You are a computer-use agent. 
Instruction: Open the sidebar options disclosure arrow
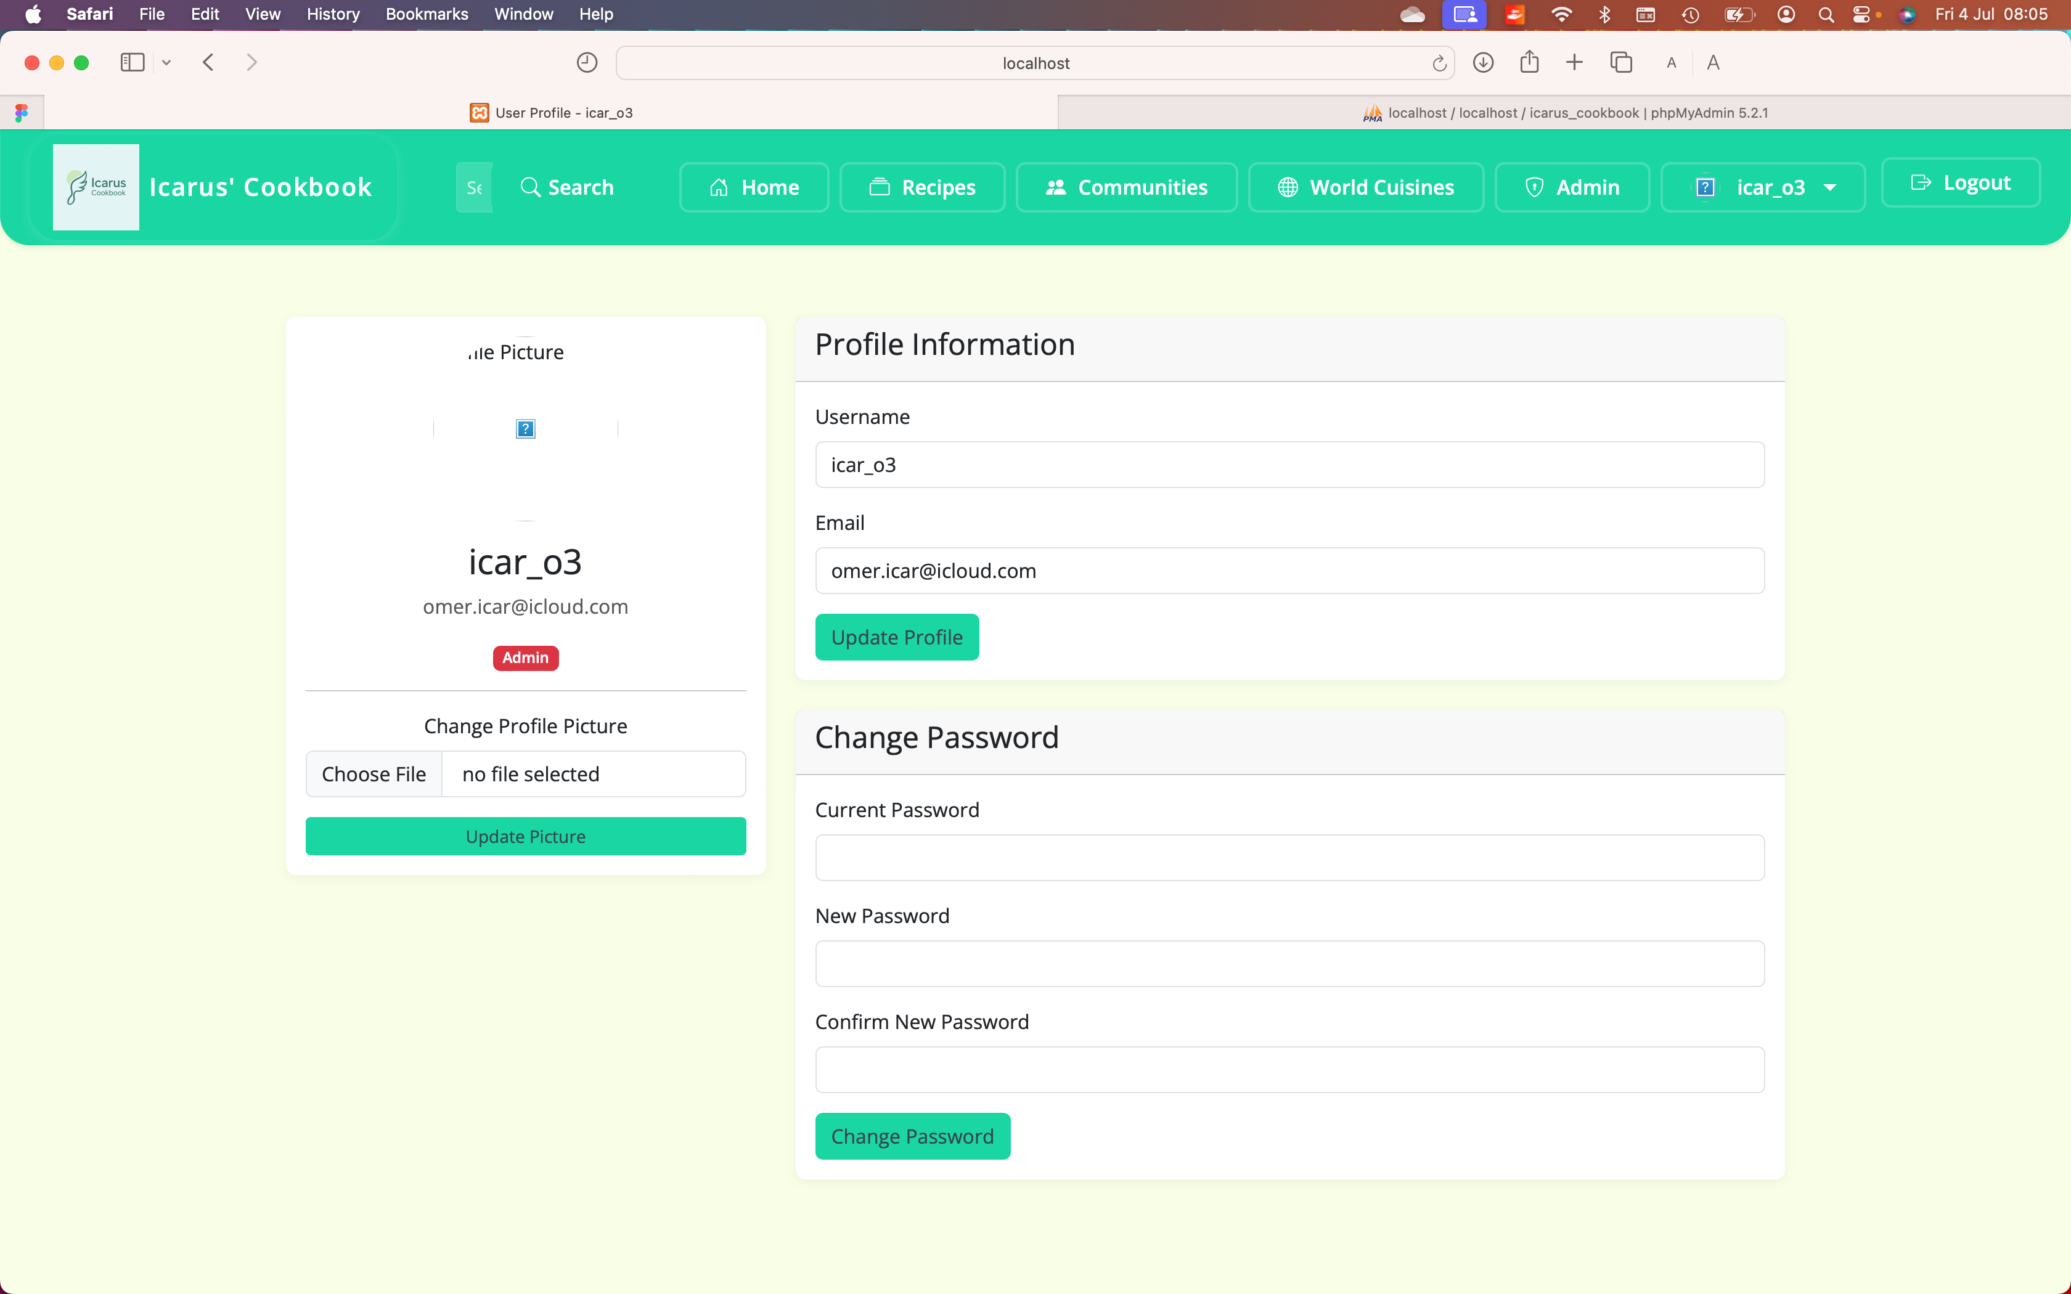pyautogui.click(x=166, y=62)
